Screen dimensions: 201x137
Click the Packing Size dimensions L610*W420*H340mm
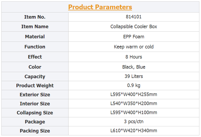pos(133,131)
